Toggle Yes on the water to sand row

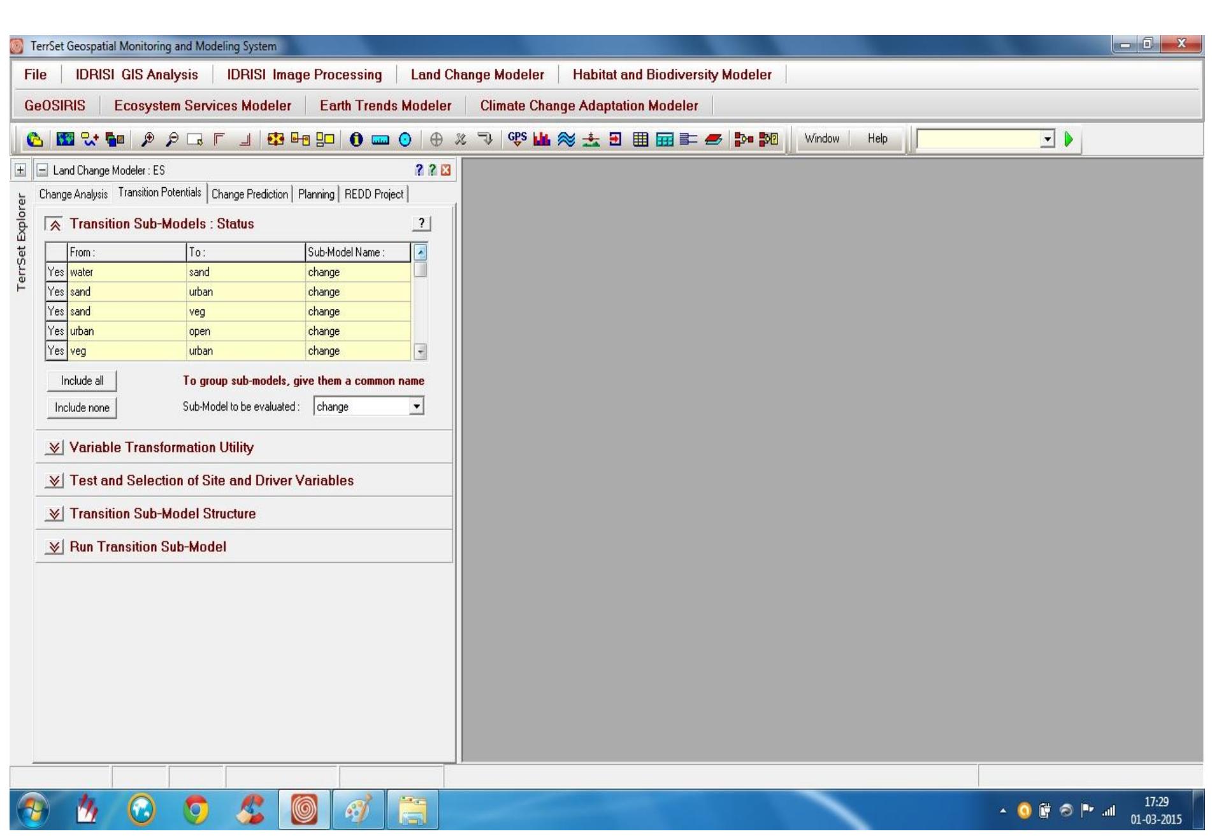pyautogui.click(x=56, y=272)
